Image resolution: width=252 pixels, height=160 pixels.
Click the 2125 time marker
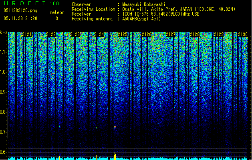point(123,34)
